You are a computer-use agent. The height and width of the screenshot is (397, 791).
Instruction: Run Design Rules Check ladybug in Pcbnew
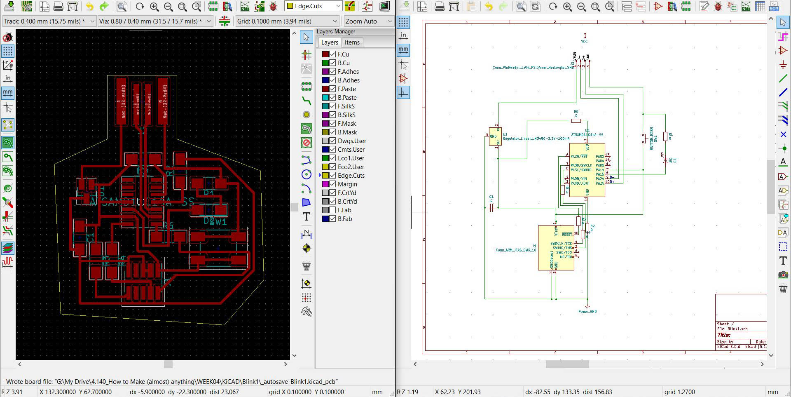point(273,6)
